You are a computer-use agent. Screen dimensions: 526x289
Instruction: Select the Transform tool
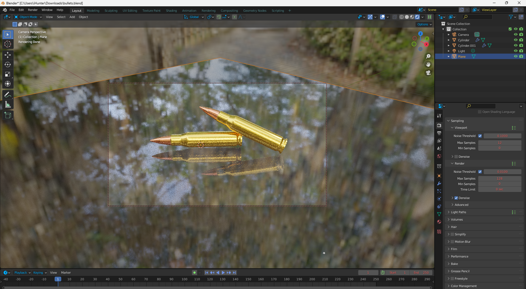(8, 84)
